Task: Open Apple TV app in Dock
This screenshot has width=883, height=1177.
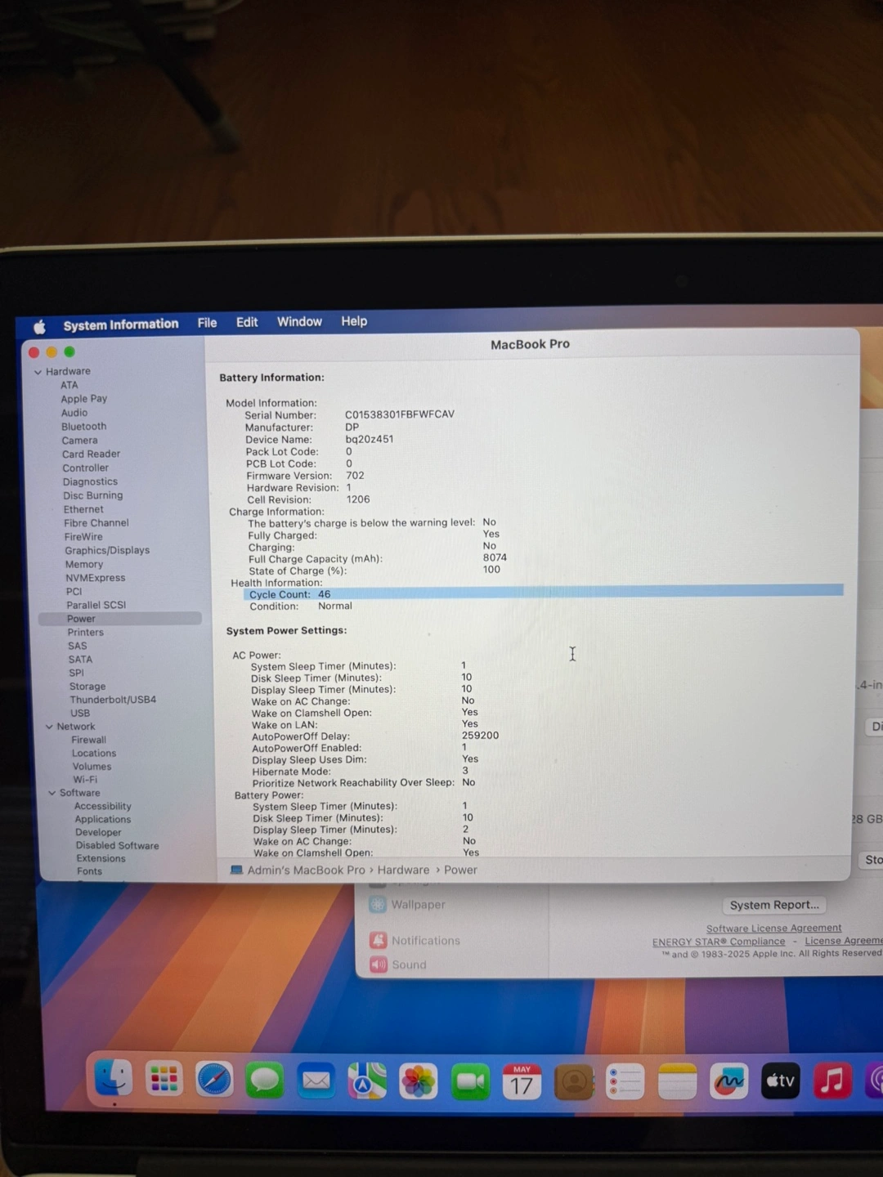Action: click(780, 1081)
